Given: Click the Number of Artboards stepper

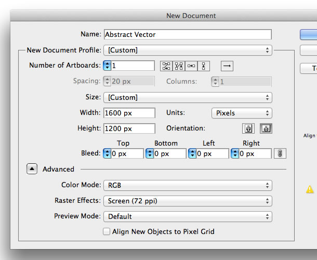Looking at the screenshot, I should tap(108, 66).
